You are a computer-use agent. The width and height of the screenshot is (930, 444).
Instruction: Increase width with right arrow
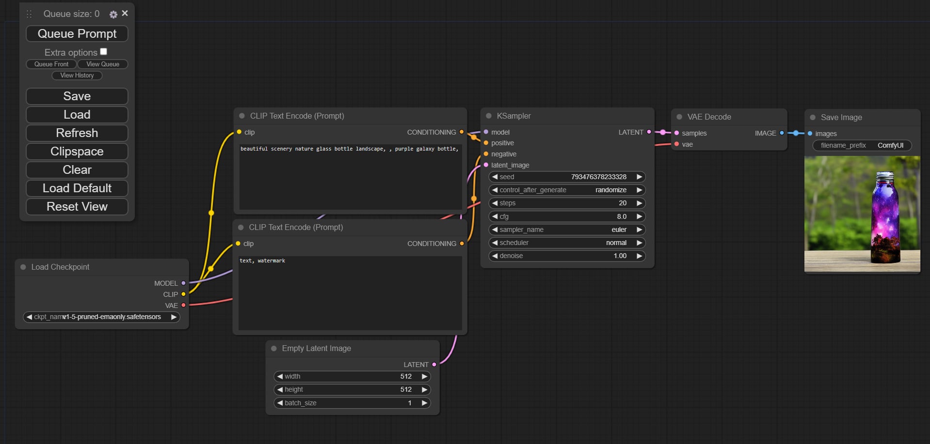(x=424, y=376)
